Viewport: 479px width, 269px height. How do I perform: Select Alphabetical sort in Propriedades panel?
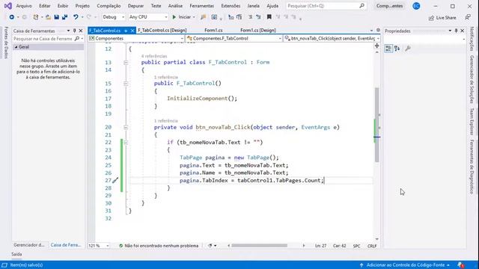point(397,48)
